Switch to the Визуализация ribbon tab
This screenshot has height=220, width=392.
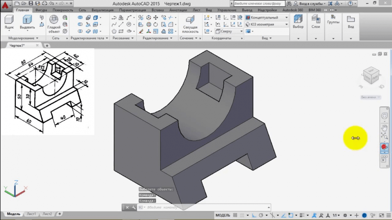point(102,10)
